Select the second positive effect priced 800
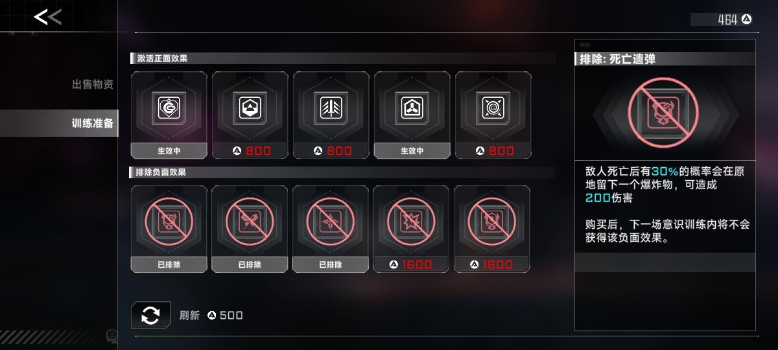Viewport: 778px width, 350px height. click(250, 115)
